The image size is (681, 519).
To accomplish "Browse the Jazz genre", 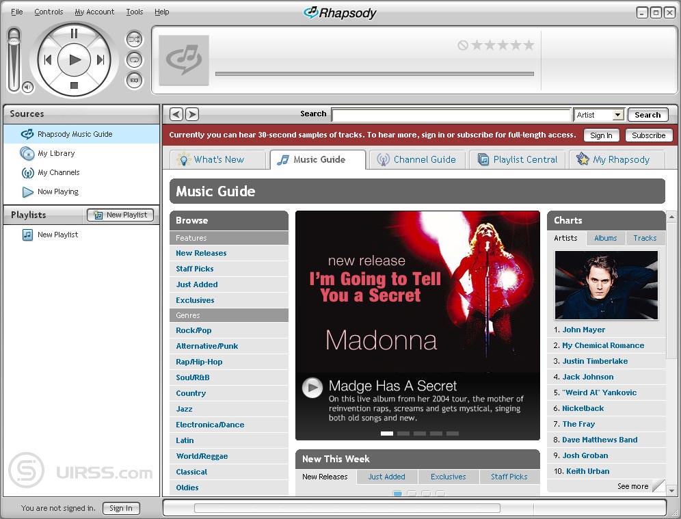I will (x=184, y=409).
